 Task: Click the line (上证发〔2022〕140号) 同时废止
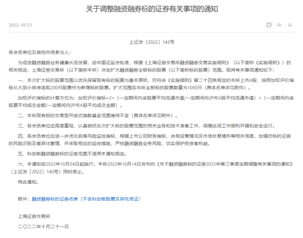click(48, 171)
